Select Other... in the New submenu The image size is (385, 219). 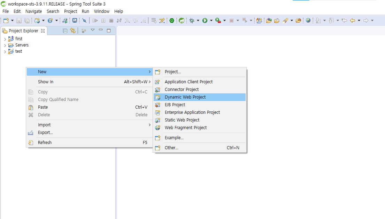pyautogui.click(x=171, y=148)
